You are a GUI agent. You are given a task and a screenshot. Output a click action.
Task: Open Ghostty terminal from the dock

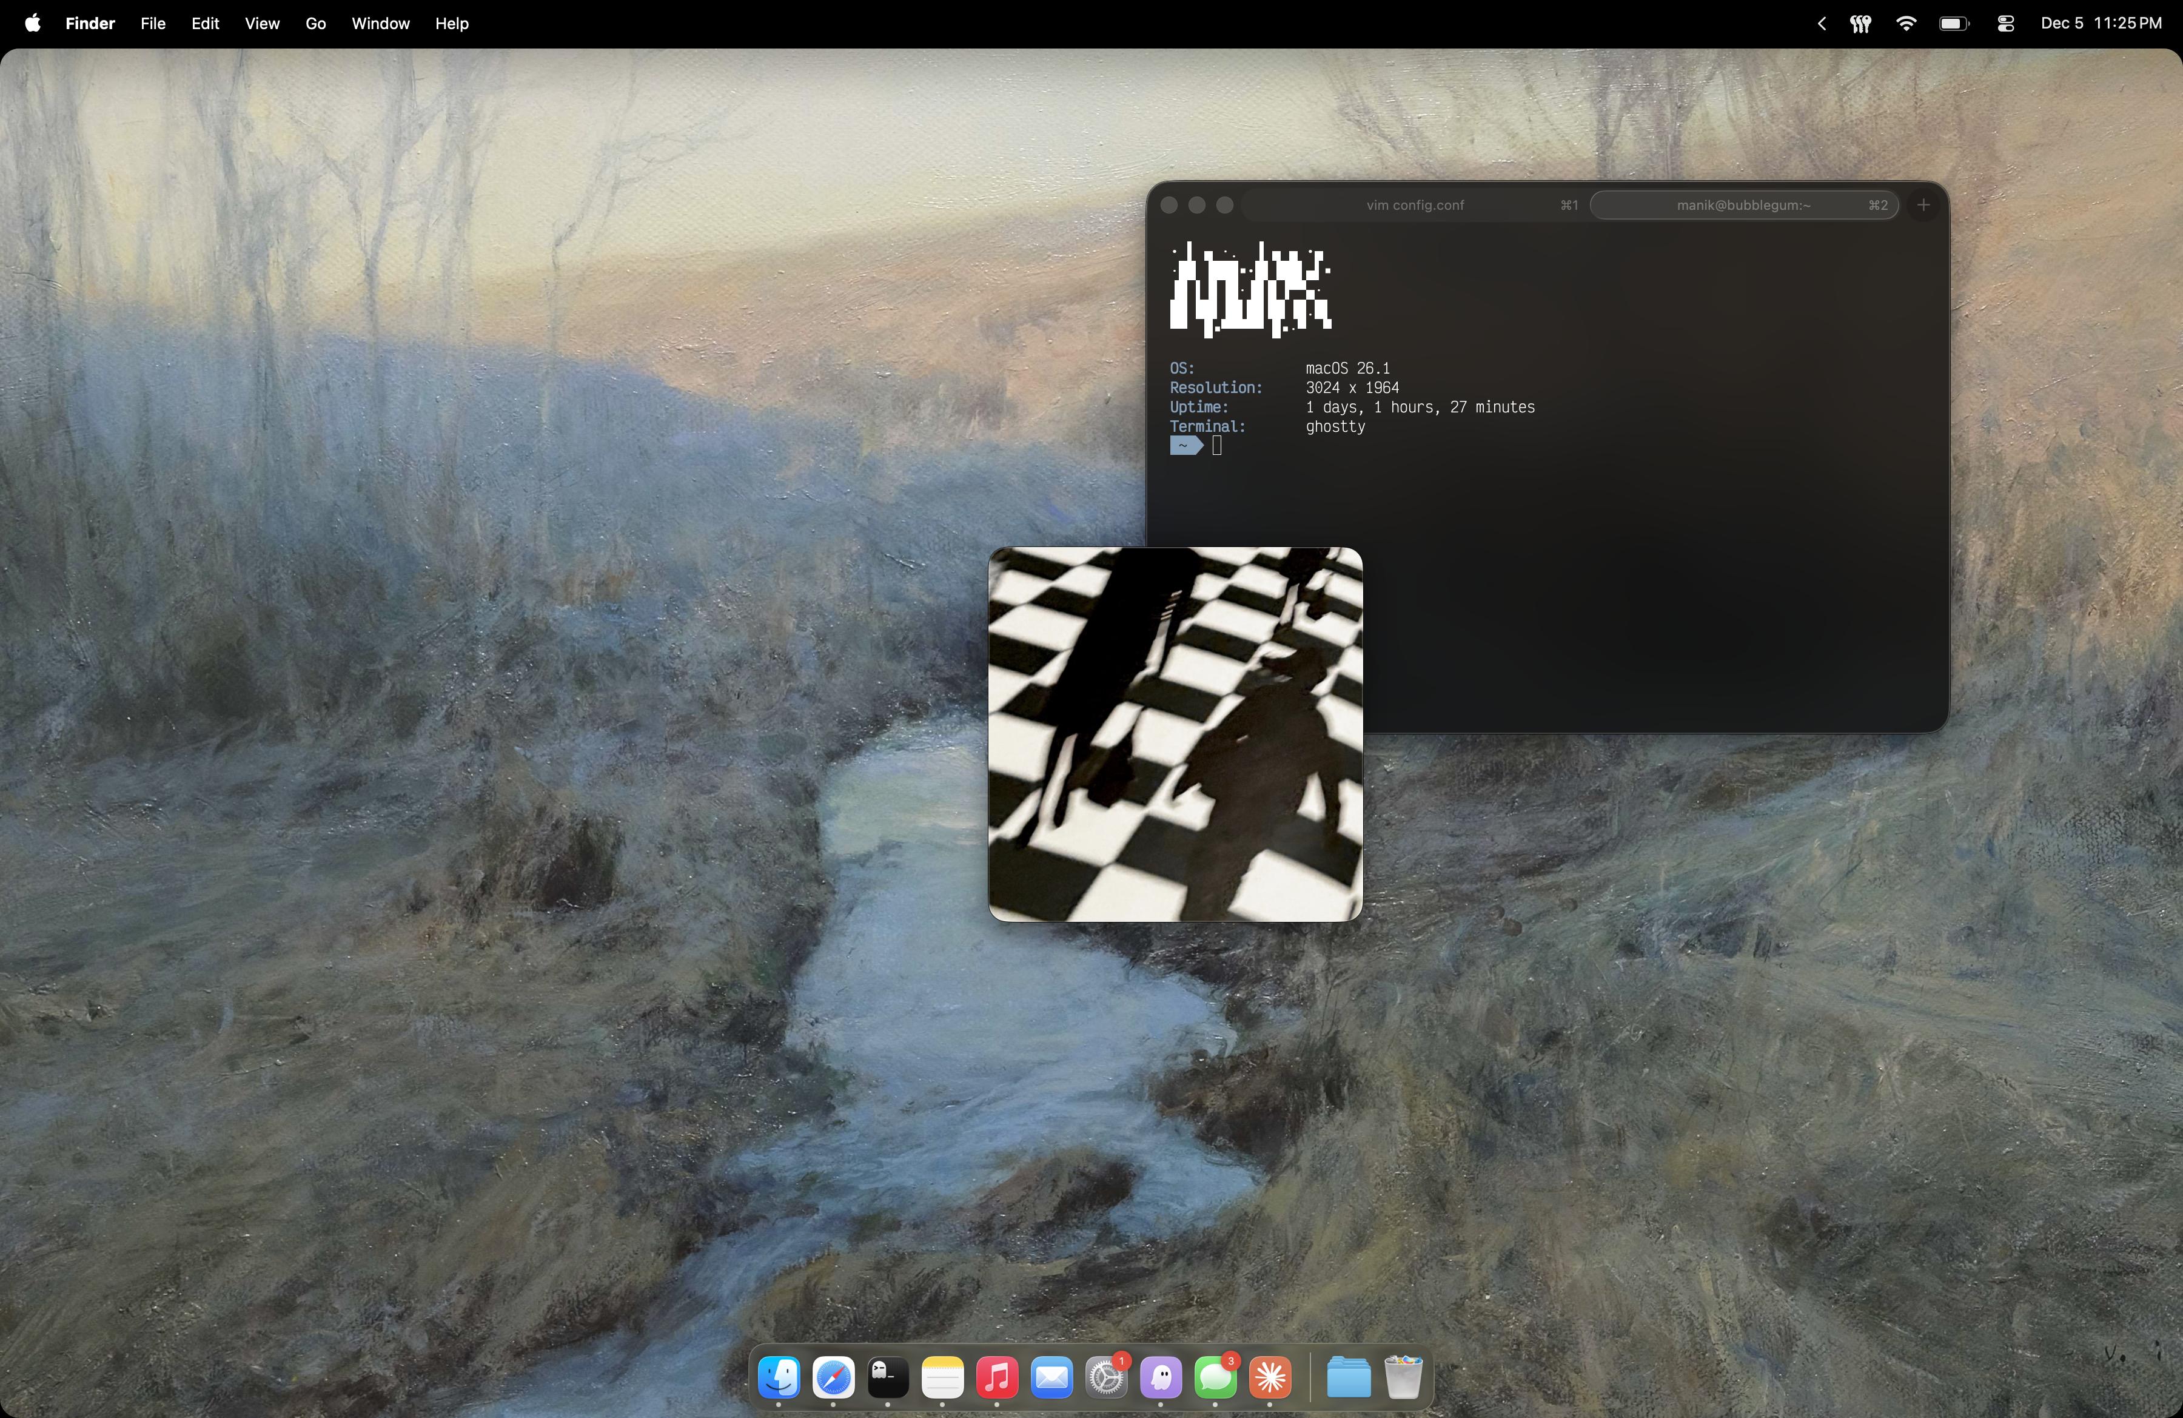(888, 1377)
